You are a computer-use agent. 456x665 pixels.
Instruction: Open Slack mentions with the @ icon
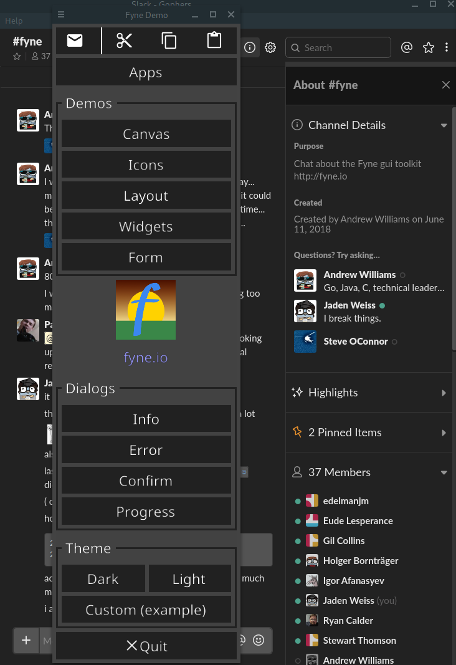(407, 47)
